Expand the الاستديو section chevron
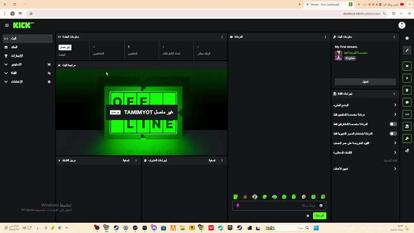Screen dimensions: 414x233 [6, 64]
